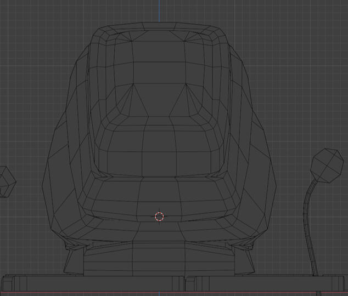Select the flat base platform on the left side

[33, 282]
